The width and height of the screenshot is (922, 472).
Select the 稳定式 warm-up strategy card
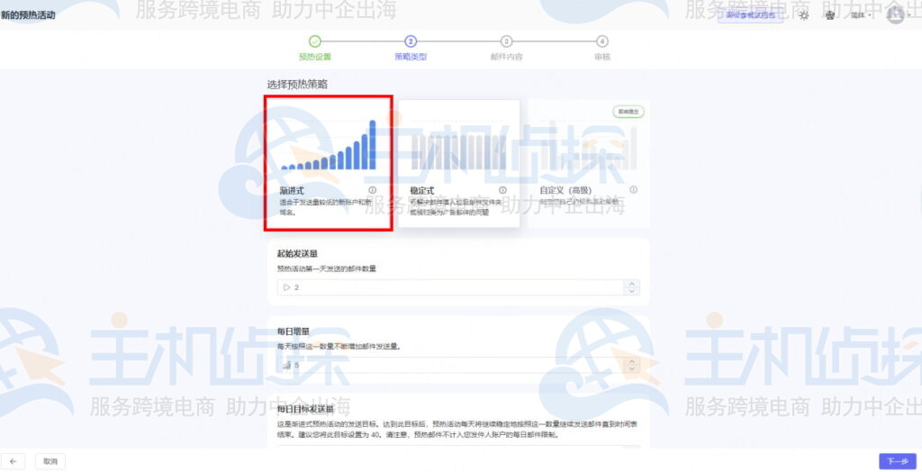458,163
